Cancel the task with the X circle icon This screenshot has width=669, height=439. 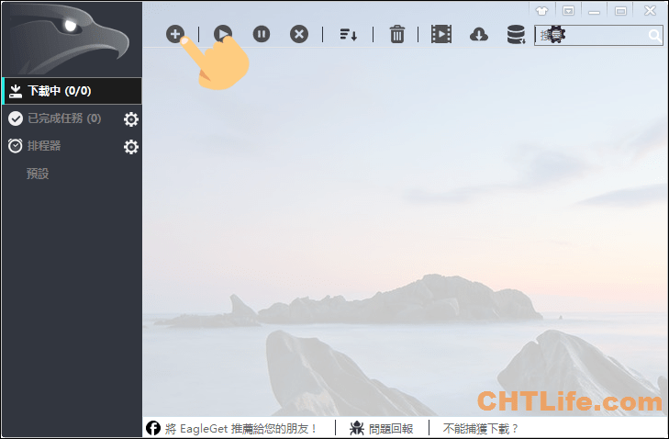click(299, 34)
